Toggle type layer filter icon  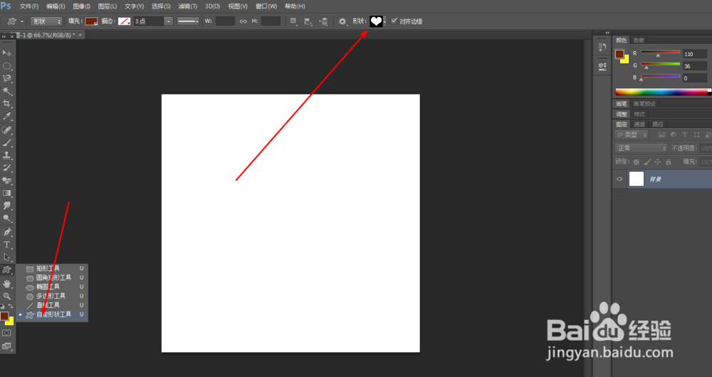tap(685, 134)
